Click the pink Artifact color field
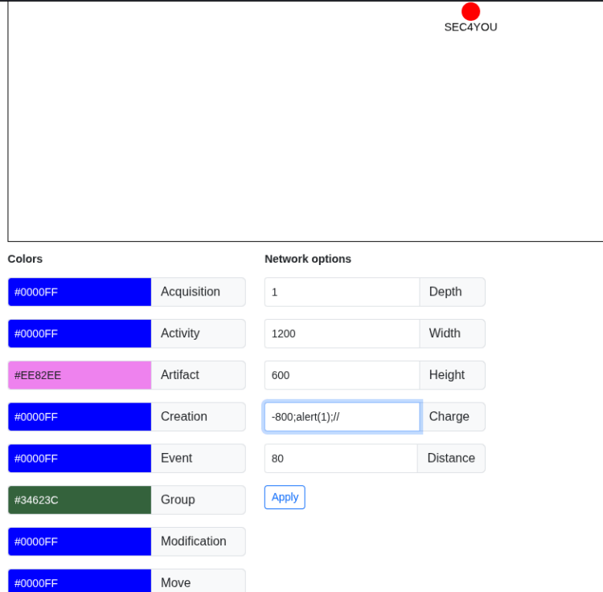The width and height of the screenshot is (603, 592). (80, 375)
